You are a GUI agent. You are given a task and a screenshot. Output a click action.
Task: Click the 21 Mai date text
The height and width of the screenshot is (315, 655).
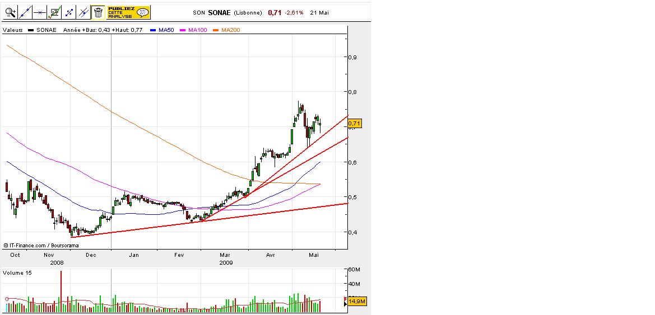[319, 12]
